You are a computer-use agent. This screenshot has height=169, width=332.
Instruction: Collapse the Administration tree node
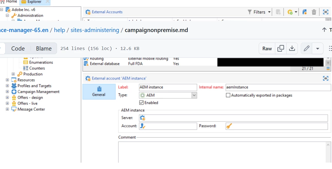[7, 15]
